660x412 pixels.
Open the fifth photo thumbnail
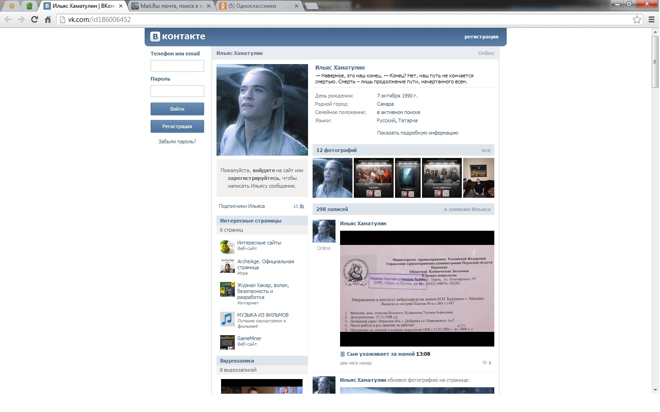click(479, 178)
